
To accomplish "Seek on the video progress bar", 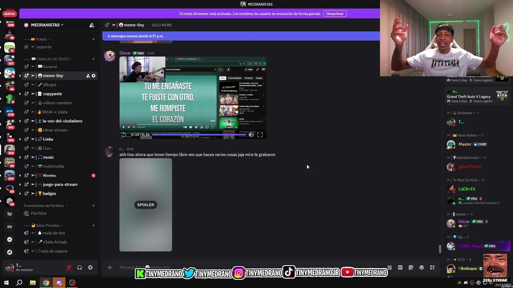I will pyautogui.click(x=199, y=135).
